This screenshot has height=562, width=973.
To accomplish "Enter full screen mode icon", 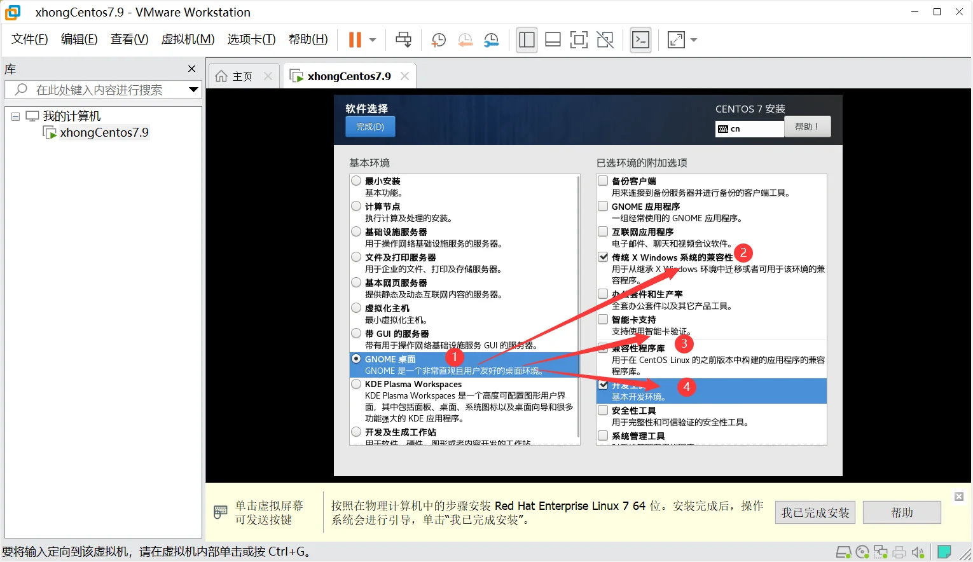I will (x=579, y=40).
